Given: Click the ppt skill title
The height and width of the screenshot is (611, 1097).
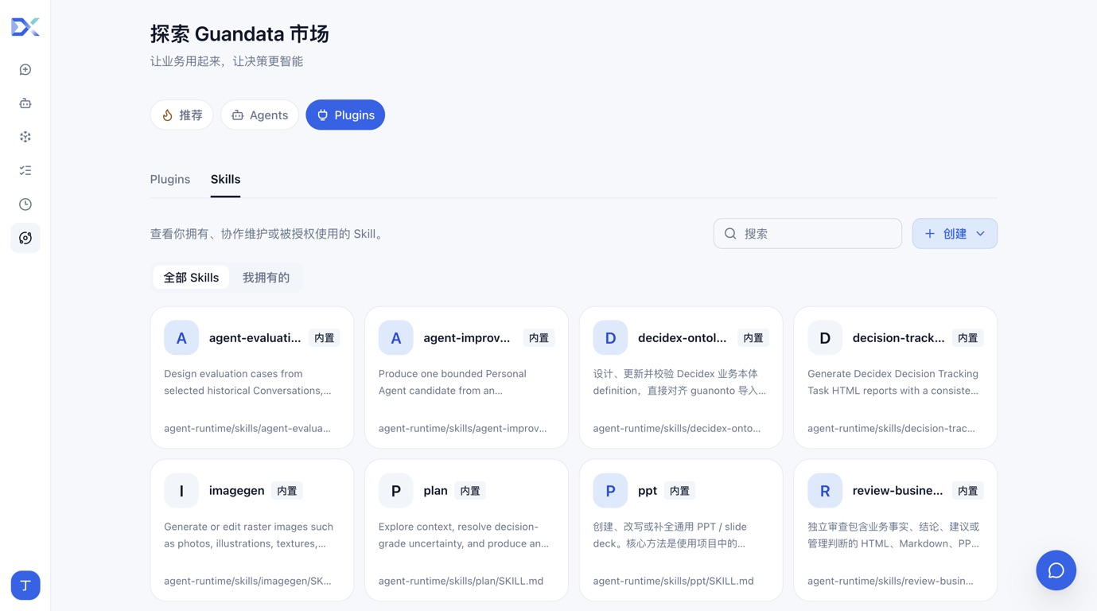Looking at the screenshot, I should pos(648,491).
